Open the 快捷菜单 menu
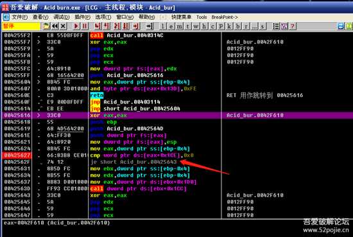353x237 pixels. pos(181,17)
